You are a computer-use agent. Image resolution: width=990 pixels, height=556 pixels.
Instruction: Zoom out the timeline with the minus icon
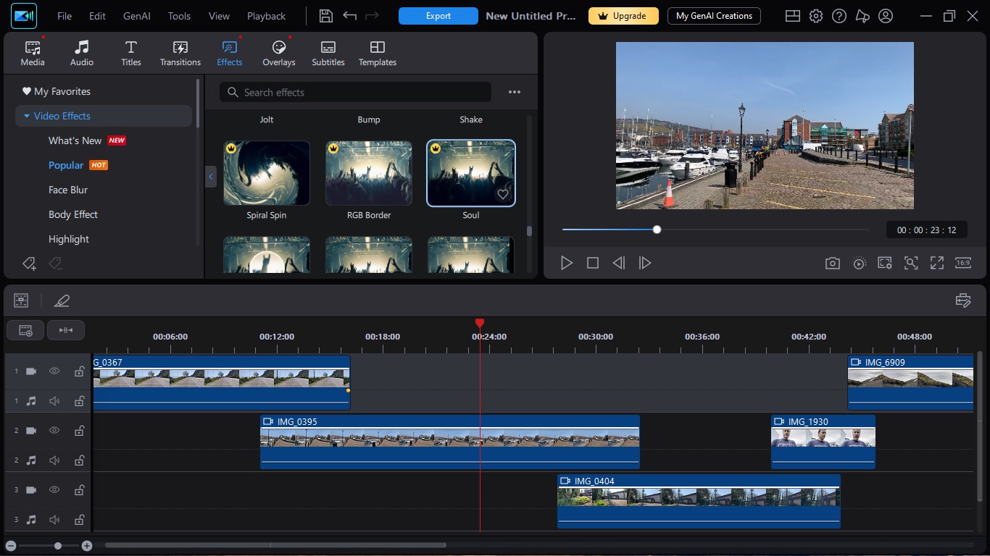click(x=10, y=546)
